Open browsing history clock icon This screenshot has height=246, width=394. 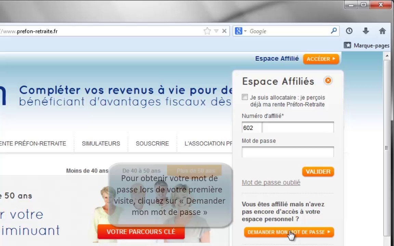pos(349,31)
